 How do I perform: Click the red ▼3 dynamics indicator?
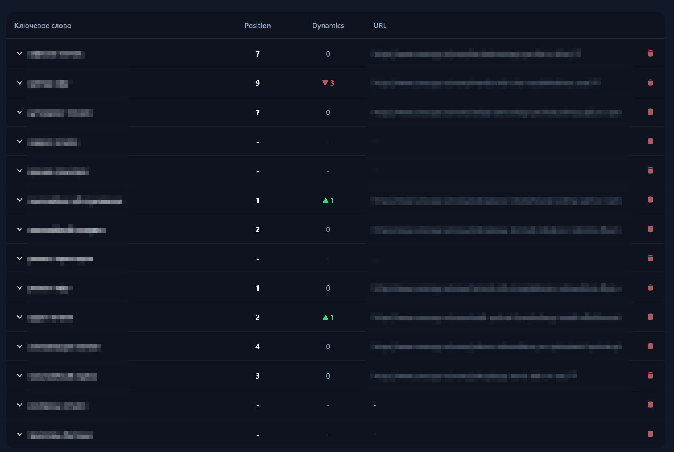(x=328, y=83)
